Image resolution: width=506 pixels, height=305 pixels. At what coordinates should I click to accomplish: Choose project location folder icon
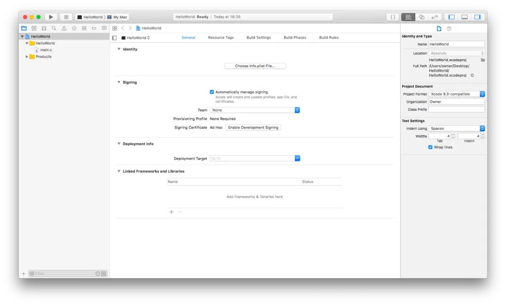[482, 60]
